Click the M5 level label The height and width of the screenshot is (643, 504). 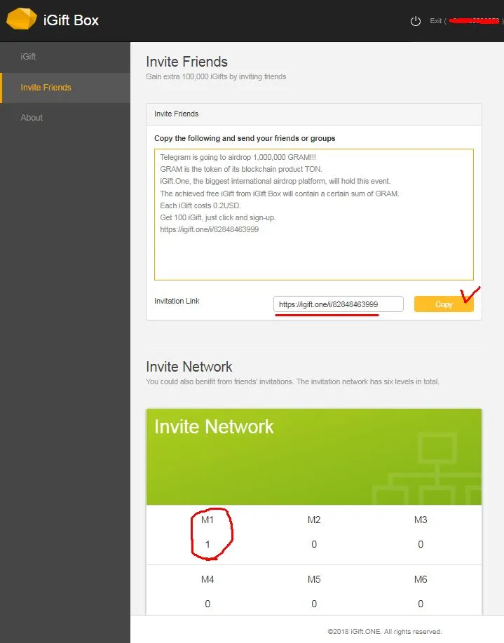[x=314, y=579]
